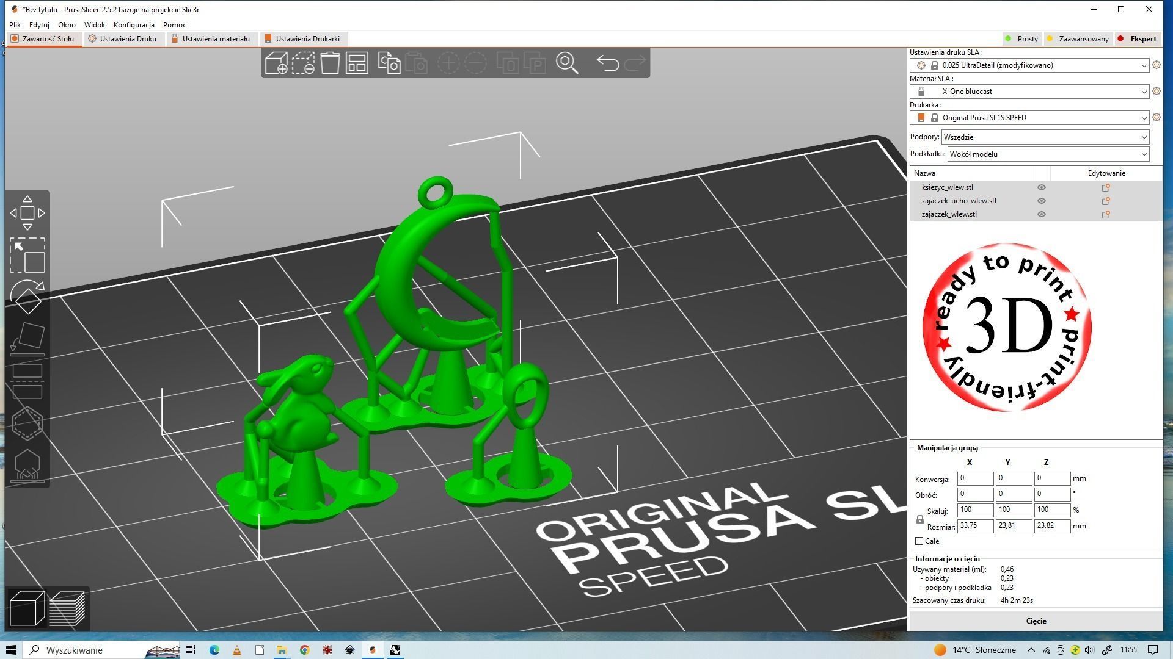Viewport: 1173px width, 659px height.
Task: Open the Konfiguracja menu
Action: click(x=134, y=25)
